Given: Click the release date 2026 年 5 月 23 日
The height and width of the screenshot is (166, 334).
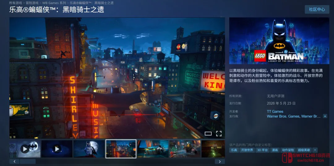Looking at the screenshot, I should [281, 104].
